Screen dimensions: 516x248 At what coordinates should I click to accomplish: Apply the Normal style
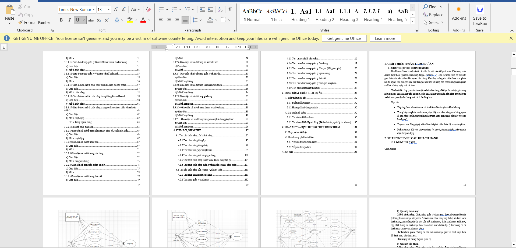pos(252,15)
